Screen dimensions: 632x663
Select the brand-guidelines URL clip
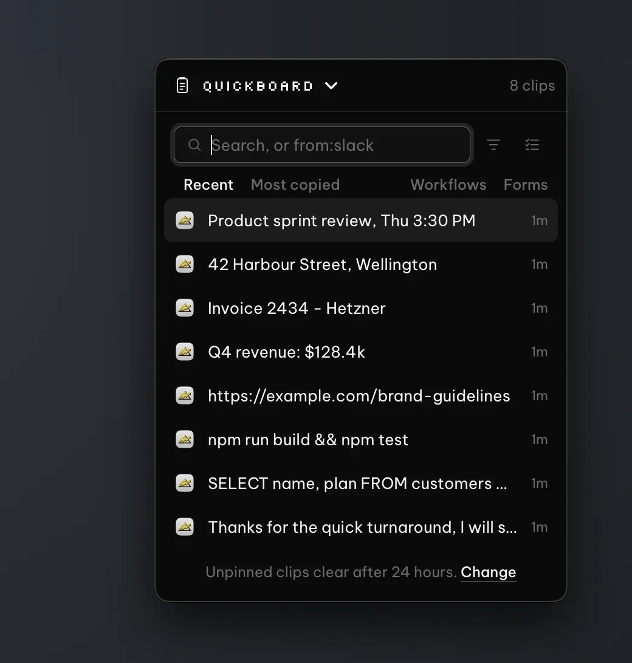coord(361,396)
